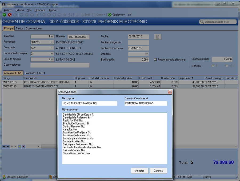The height and width of the screenshot is (181, 240).
Task: Go to next row in grid navigator
Action: click(x=12, y=146)
